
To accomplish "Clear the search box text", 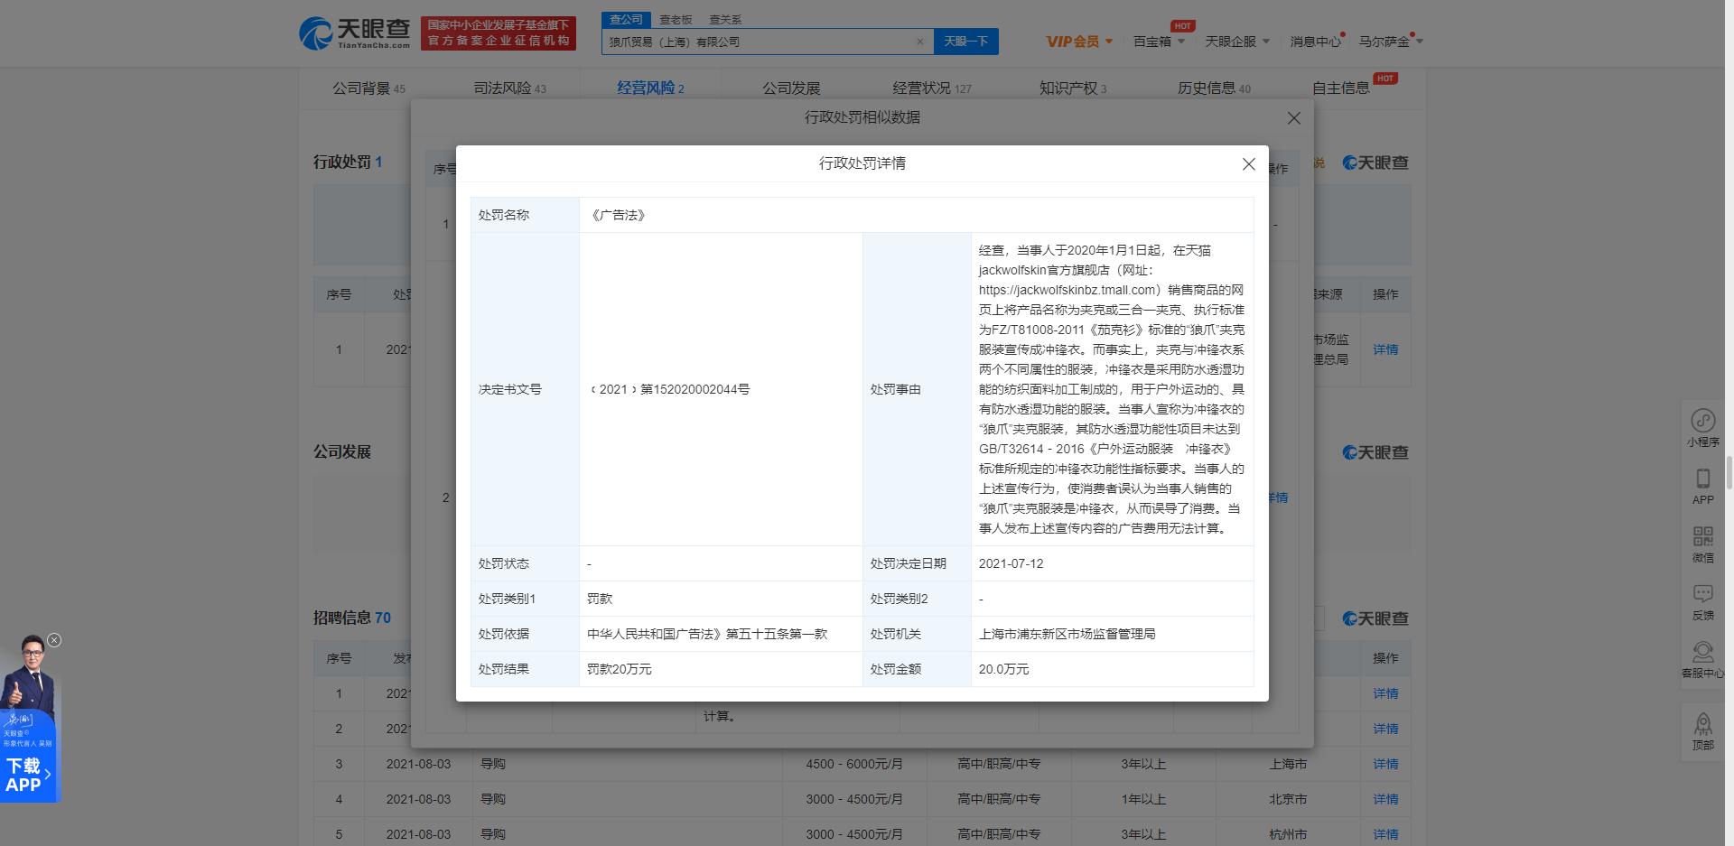I will (x=919, y=42).
